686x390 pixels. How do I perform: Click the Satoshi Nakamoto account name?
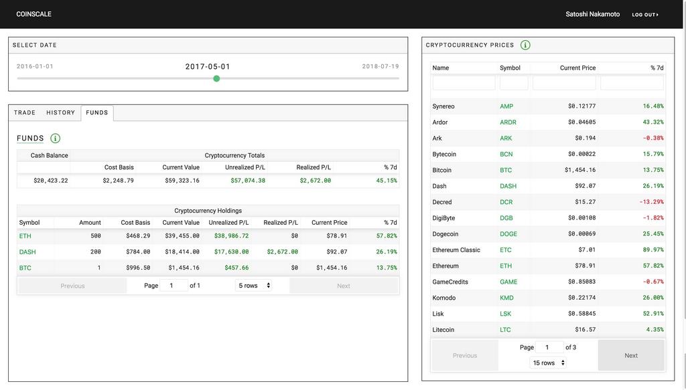point(592,13)
